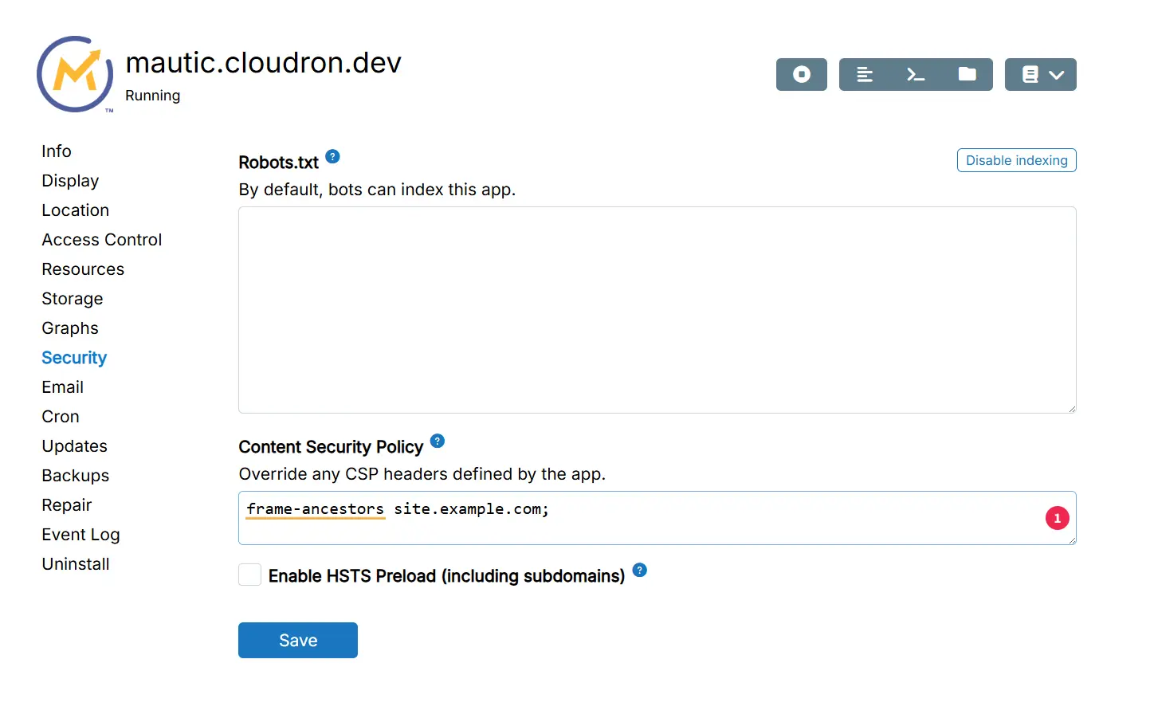Click help icon next to Robots.txt
Image resolution: width=1150 pixels, height=714 pixels.
(333, 156)
